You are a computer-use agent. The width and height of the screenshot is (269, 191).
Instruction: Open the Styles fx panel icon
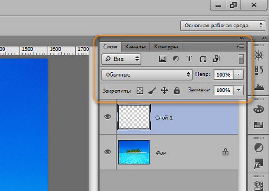(259, 163)
